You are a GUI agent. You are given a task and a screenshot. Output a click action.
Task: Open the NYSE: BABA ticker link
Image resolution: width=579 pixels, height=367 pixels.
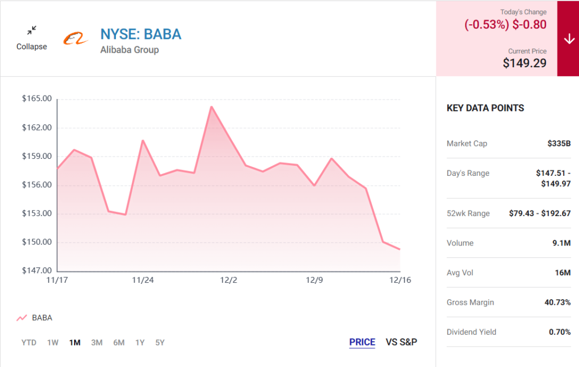pos(141,34)
